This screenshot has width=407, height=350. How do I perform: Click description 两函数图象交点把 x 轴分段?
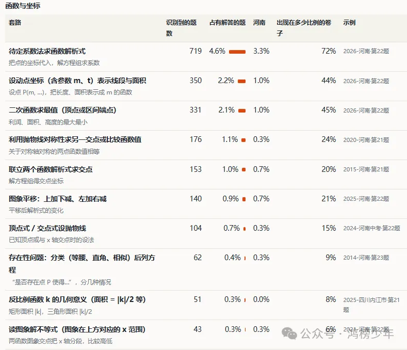pyautogui.click(x=60, y=341)
